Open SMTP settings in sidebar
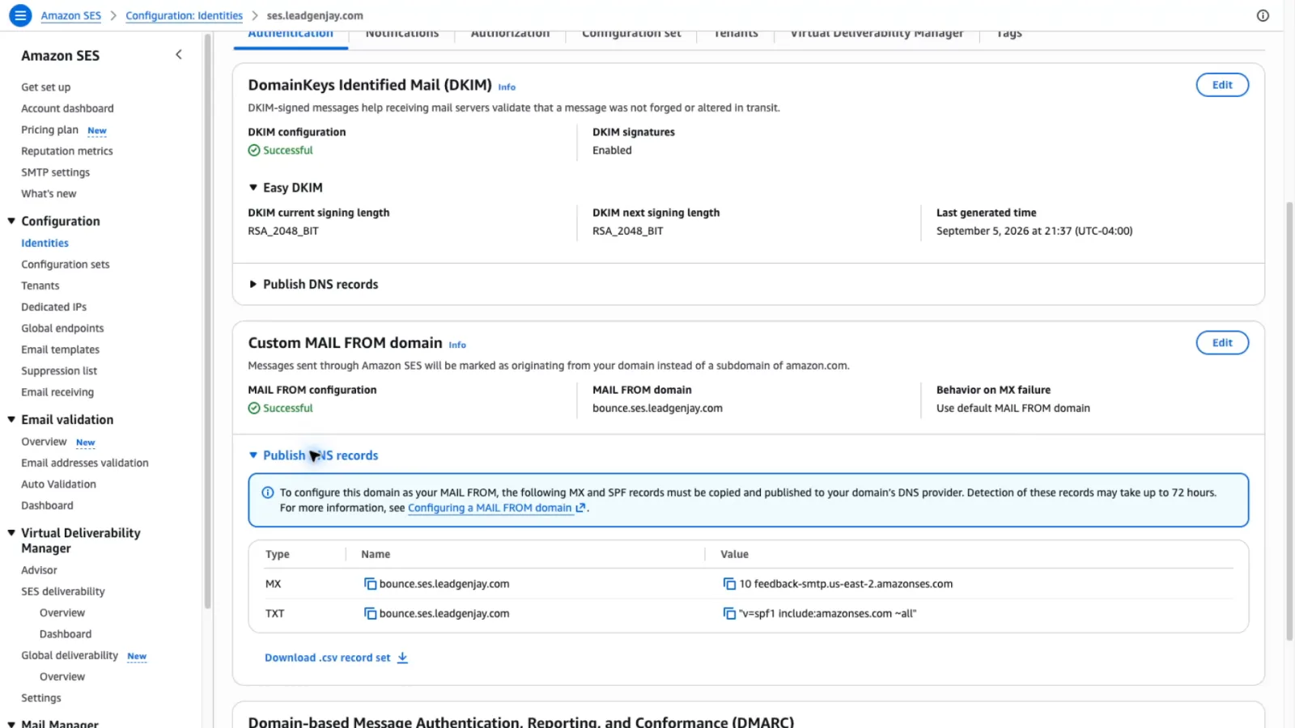1295x728 pixels. click(55, 172)
